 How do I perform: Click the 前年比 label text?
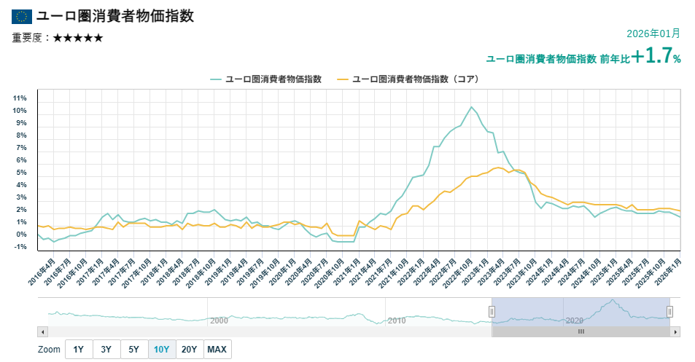click(615, 59)
